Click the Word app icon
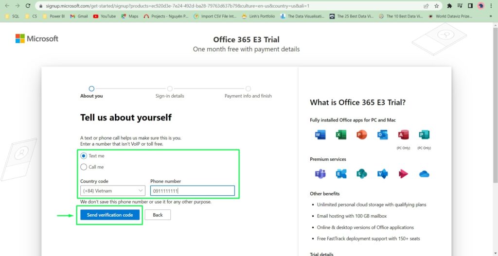The height and width of the screenshot is (256, 498). (320, 135)
